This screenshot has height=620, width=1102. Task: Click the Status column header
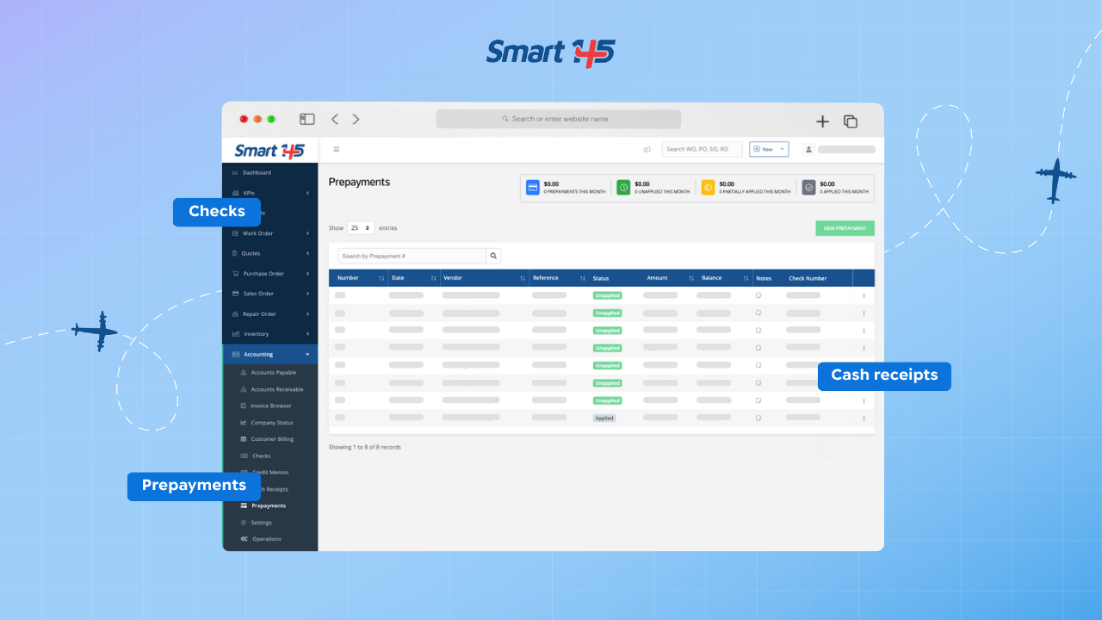coord(601,278)
